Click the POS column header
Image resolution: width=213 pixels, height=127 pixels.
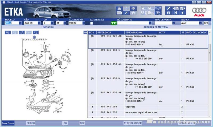(x=92, y=32)
